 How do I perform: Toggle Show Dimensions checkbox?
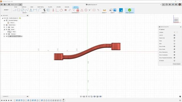[x=174, y=52]
